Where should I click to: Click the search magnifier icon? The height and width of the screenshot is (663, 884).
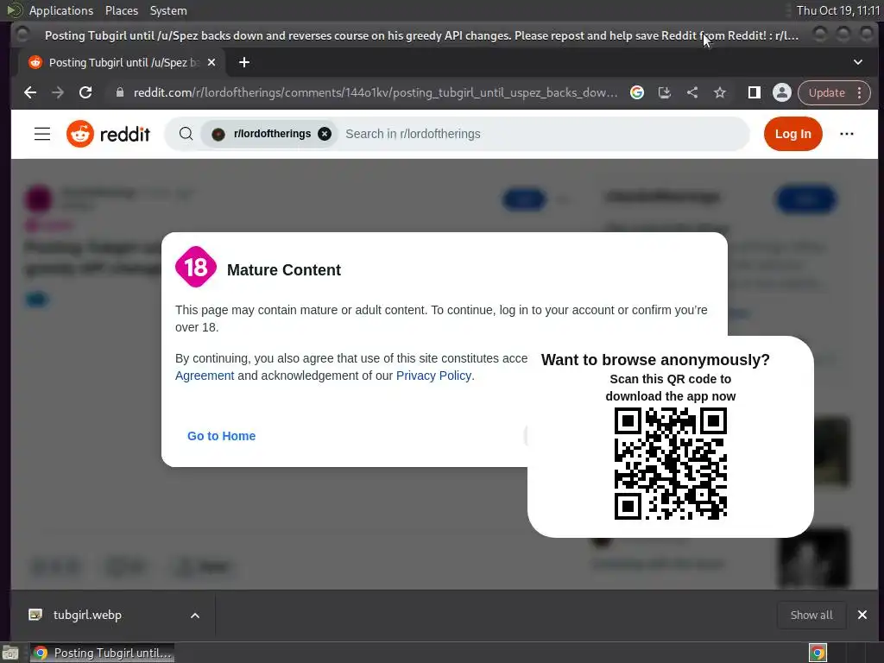tap(186, 134)
